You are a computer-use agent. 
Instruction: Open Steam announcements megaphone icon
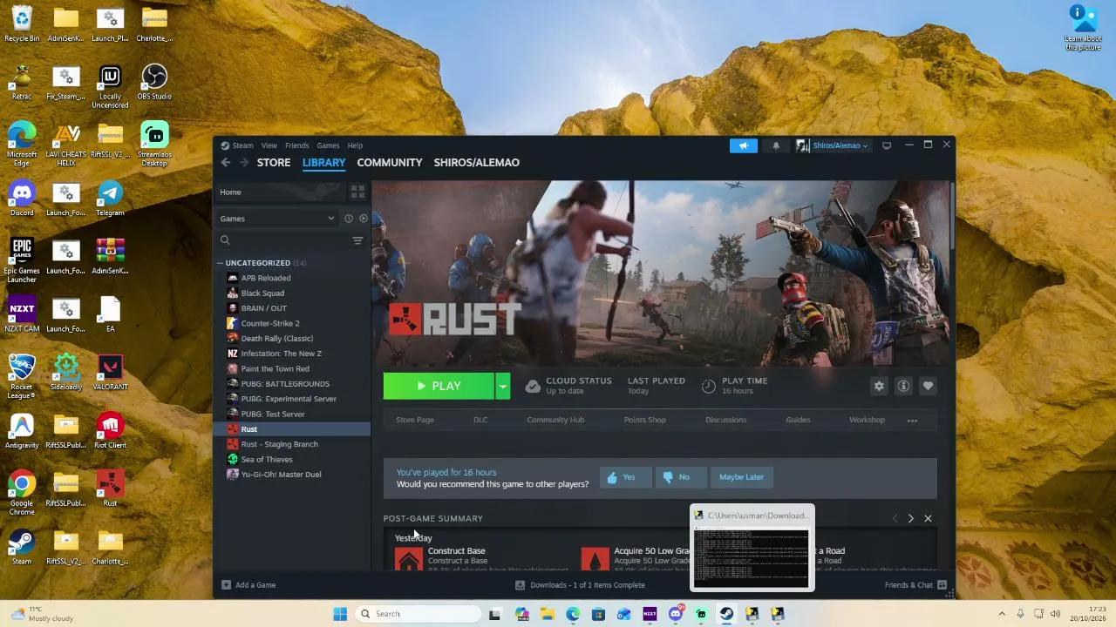click(x=744, y=145)
